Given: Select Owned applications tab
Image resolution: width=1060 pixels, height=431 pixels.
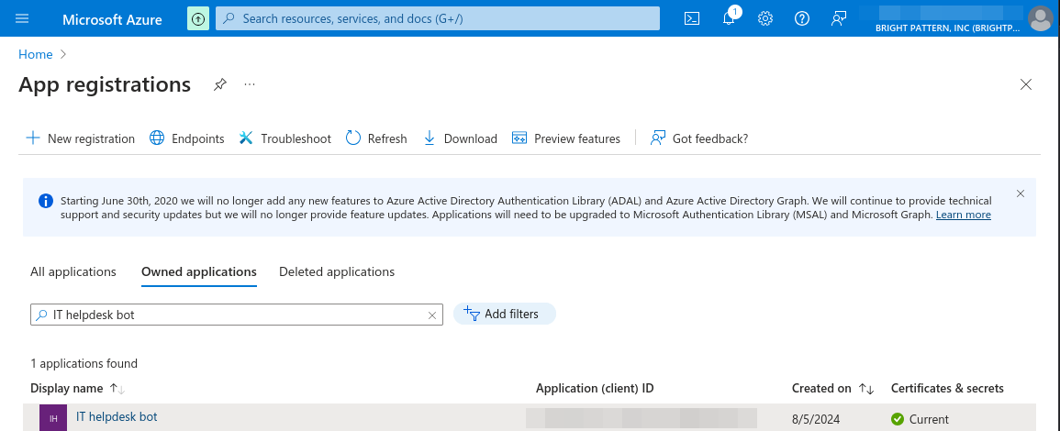Looking at the screenshot, I should click(x=199, y=271).
